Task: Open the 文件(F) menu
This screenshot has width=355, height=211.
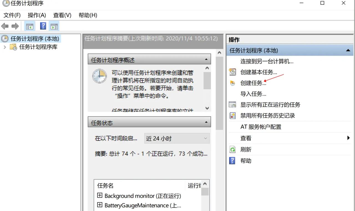Action: (11, 15)
